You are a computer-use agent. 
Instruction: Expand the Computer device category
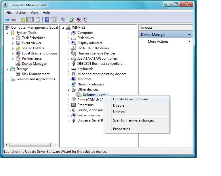68,33
